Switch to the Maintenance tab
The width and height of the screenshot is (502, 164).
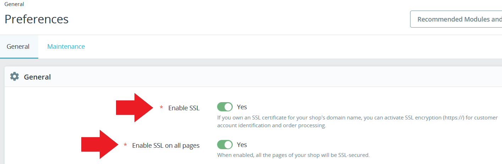coord(66,47)
